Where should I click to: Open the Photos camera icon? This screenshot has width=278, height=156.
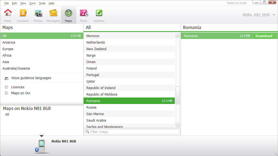coord(38,13)
